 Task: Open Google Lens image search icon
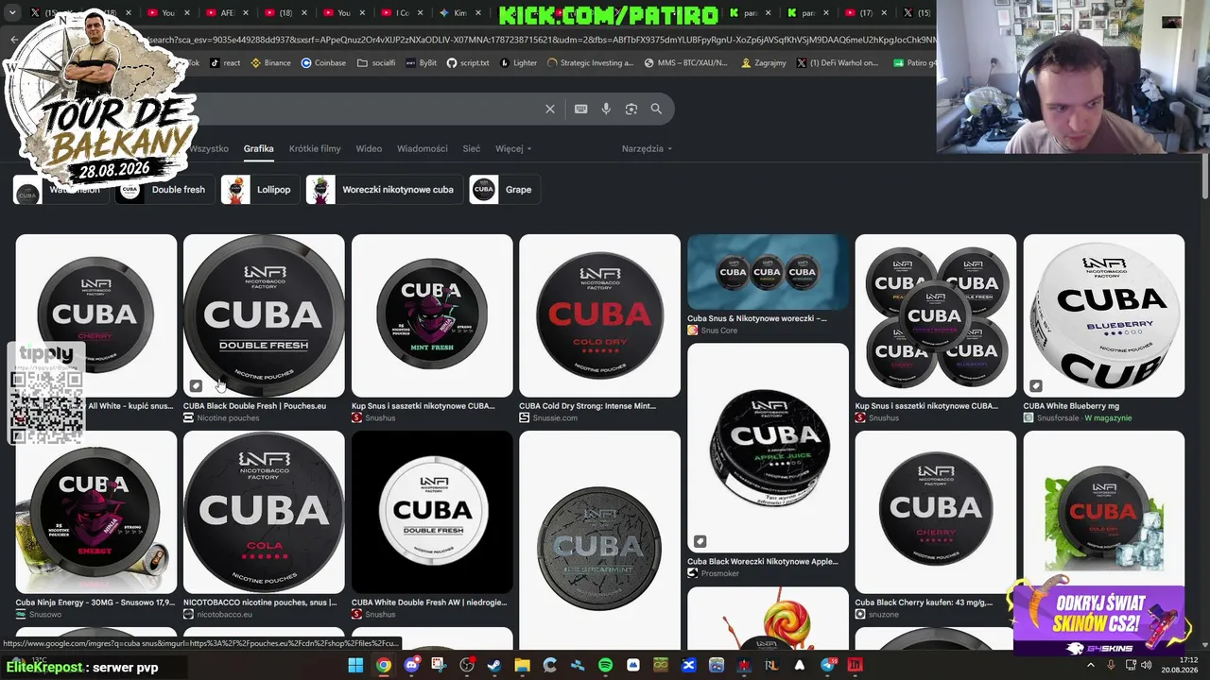click(631, 109)
